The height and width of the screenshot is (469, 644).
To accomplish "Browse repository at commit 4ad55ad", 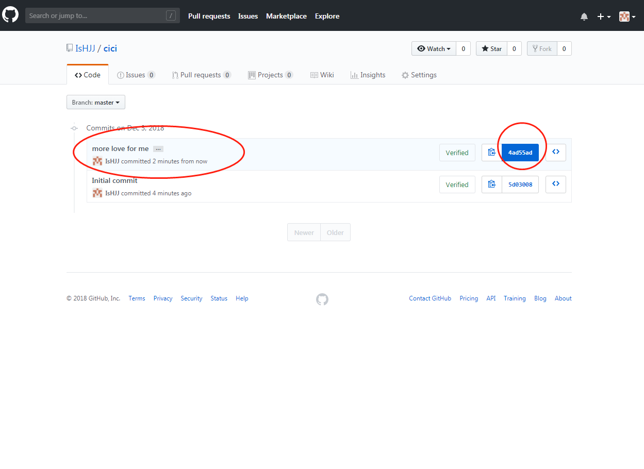I will click(x=556, y=152).
